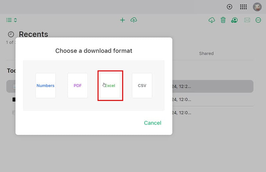The image size is (266, 172).
Task: Open the iCloud apps grid launcher
Action: [243, 7]
